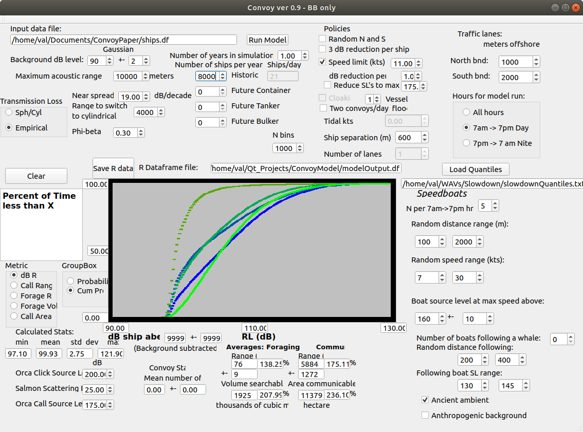The height and width of the screenshot is (432, 583).
Task: Select the All hours radio button
Action: (466, 112)
